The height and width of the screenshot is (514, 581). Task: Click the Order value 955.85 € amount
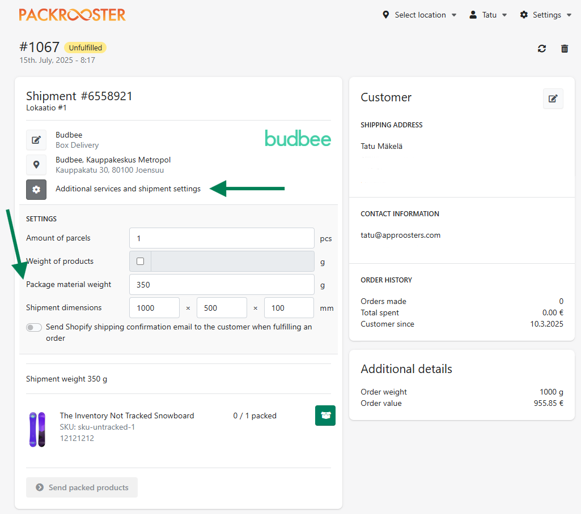(548, 404)
